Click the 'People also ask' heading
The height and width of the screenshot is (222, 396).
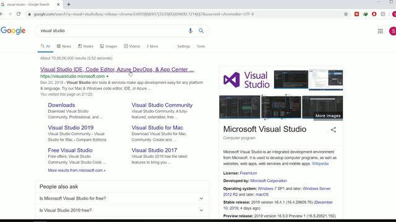pyautogui.click(x=59, y=186)
